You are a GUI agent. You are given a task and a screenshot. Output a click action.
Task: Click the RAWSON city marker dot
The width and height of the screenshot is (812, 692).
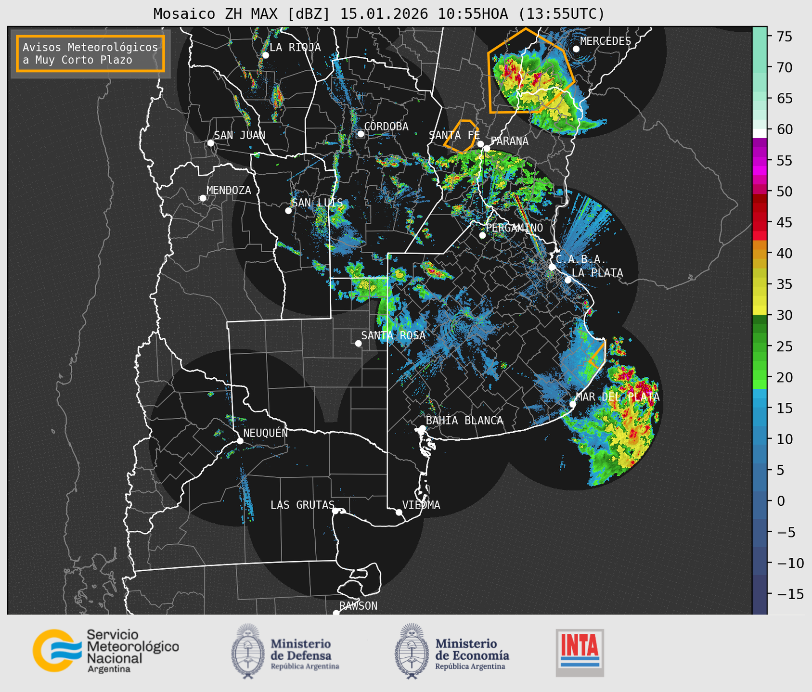point(336,613)
